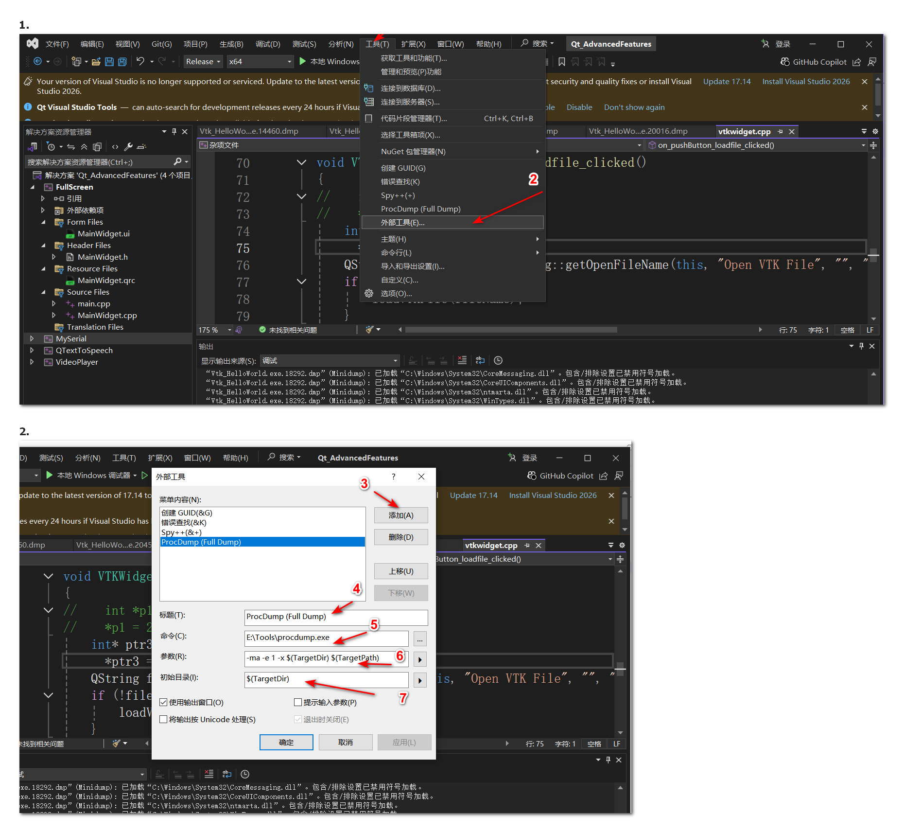The height and width of the screenshot is (833, 904).
Task: Click the share icon next to Copilot in second window
Action: (604, 476)
